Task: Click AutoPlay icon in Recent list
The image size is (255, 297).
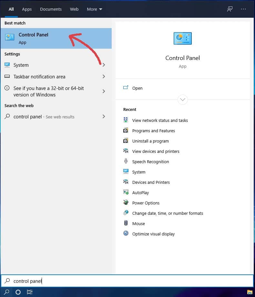Action: pyautogui.click(x=126, y=192)
